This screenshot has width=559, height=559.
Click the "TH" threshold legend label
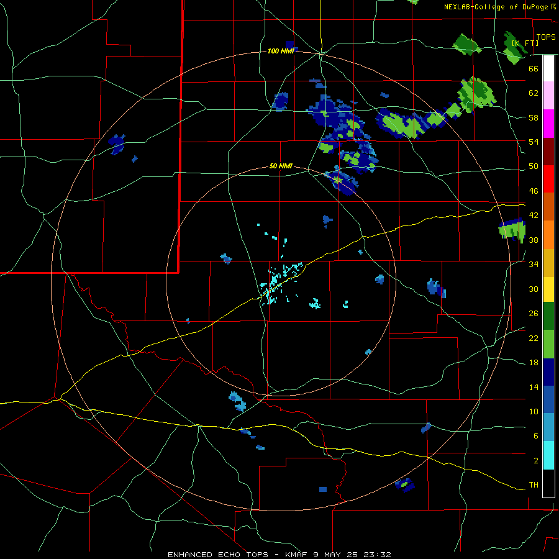(534, 485)
